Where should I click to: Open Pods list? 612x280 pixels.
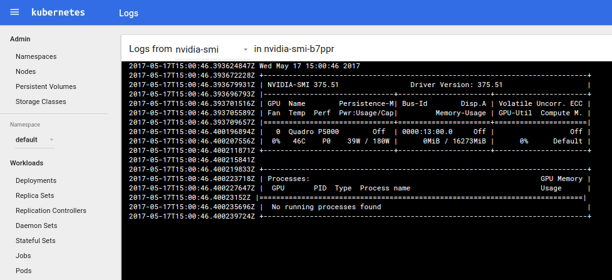coord(23,271)
